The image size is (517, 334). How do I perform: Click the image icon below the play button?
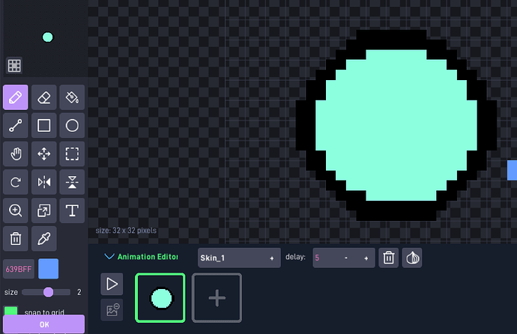click(112, 310)
